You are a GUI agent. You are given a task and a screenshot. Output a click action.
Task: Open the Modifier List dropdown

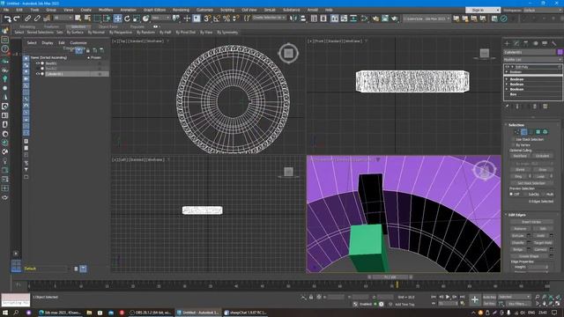(x=532, y=60)
